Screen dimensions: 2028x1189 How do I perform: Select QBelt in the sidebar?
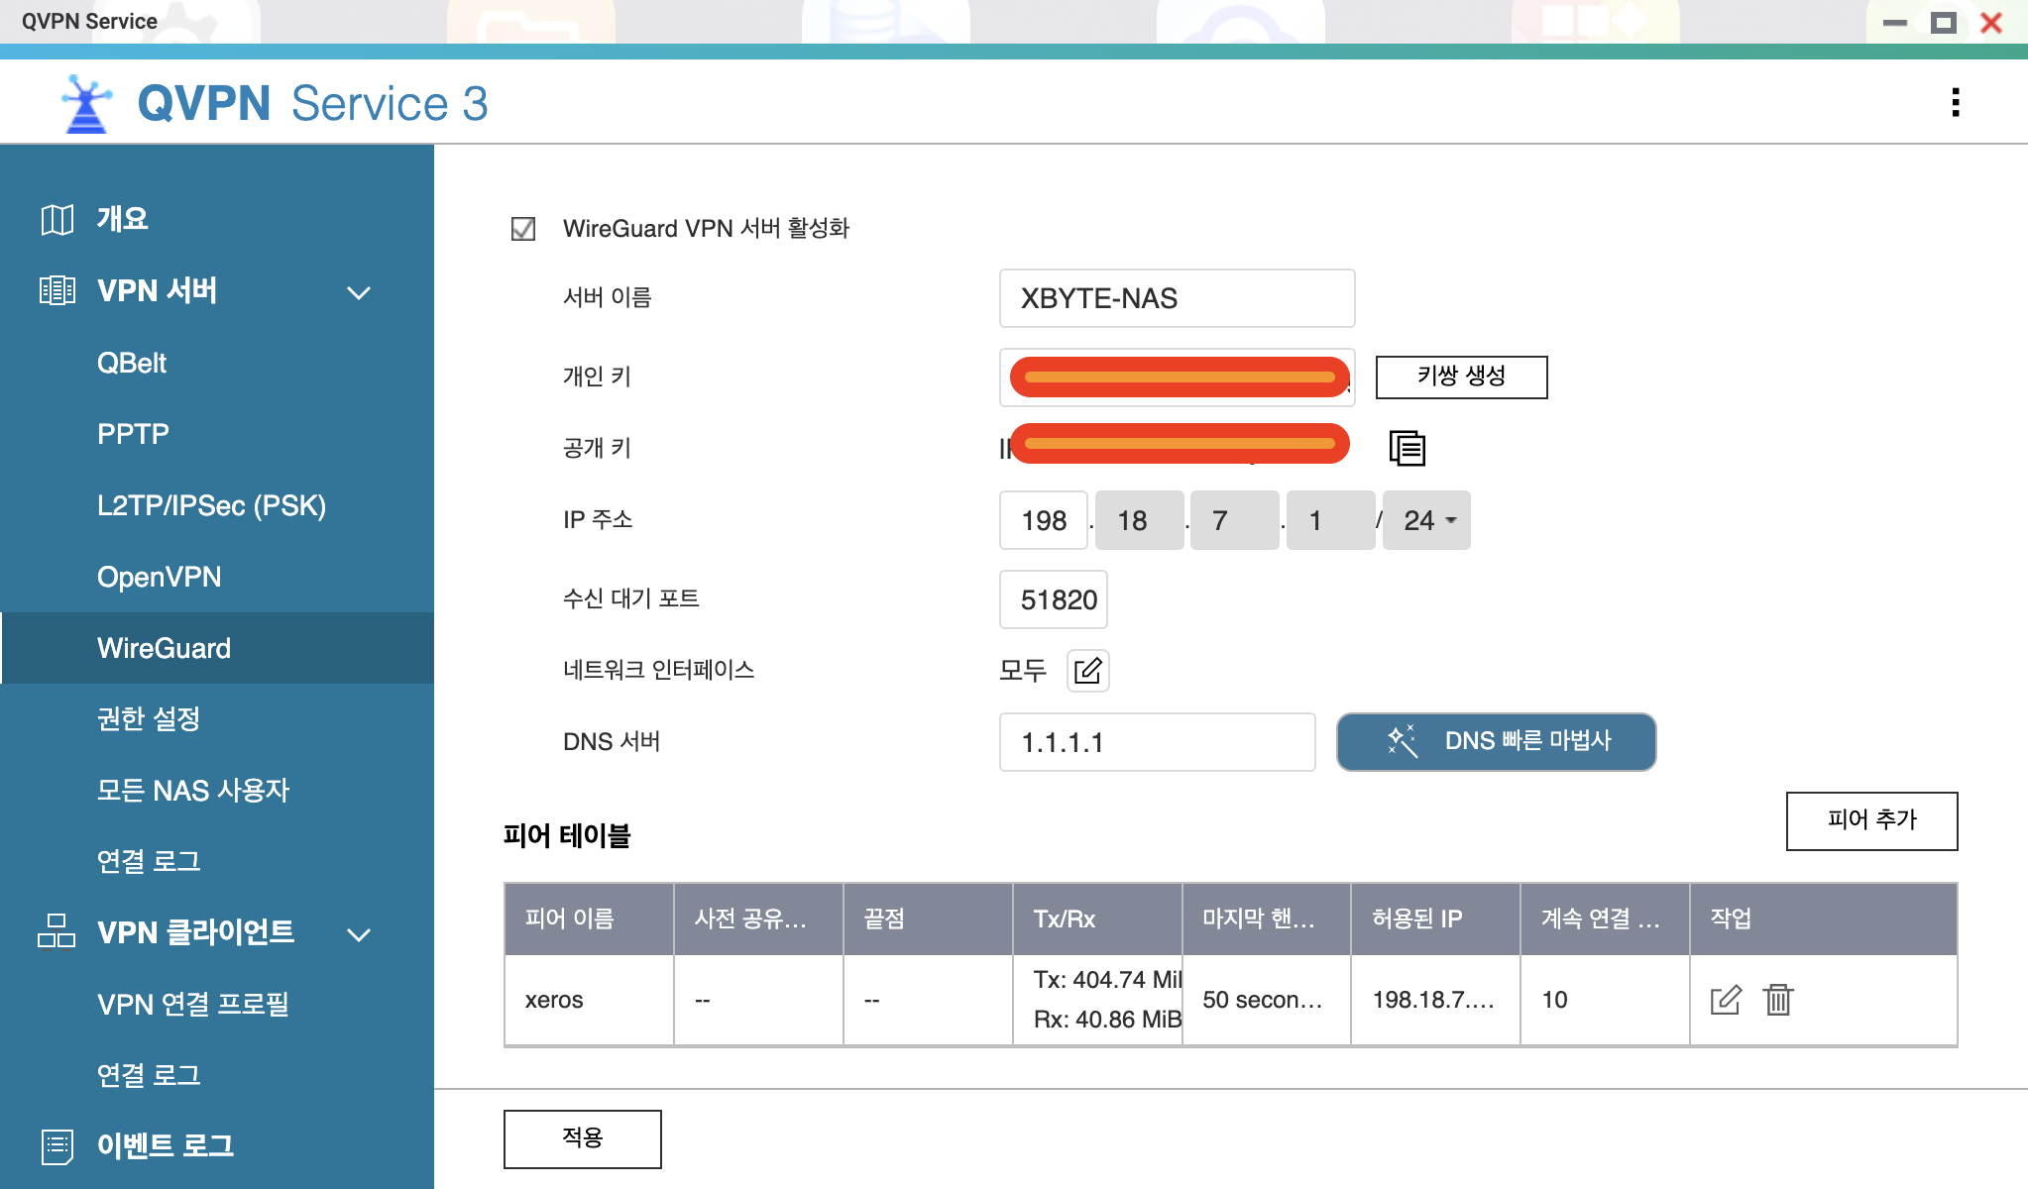coord(217,363)
